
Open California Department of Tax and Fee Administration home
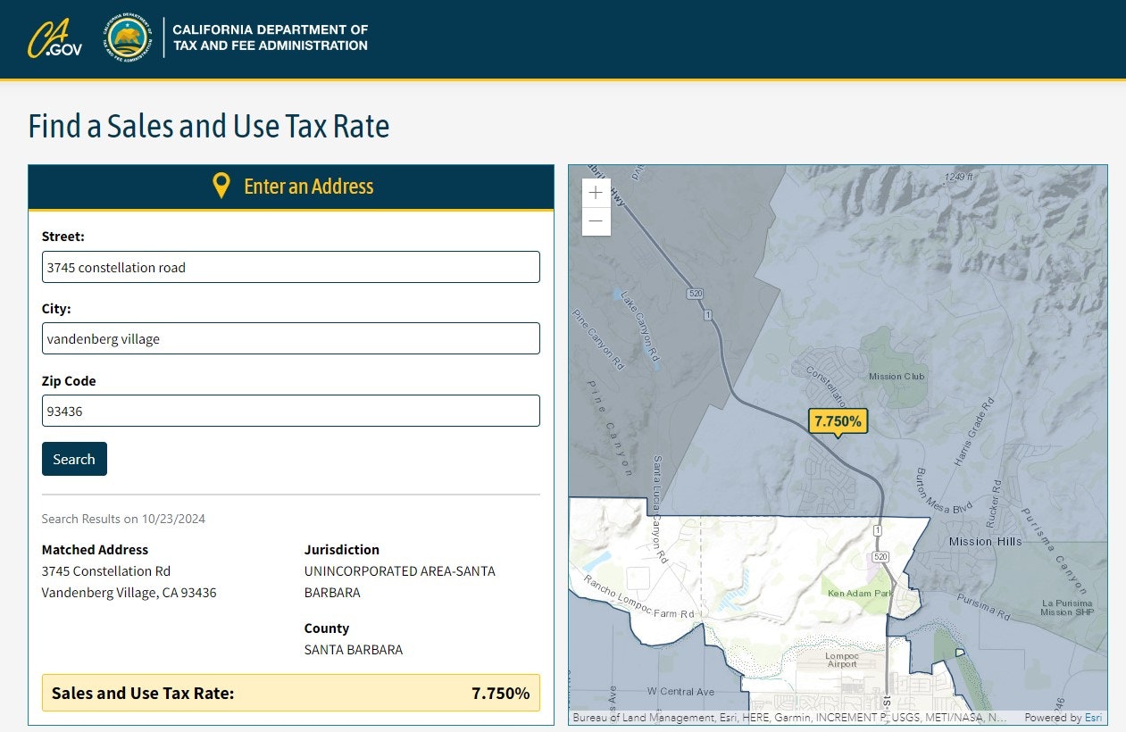pyautogui.click(x=270, y=37)
